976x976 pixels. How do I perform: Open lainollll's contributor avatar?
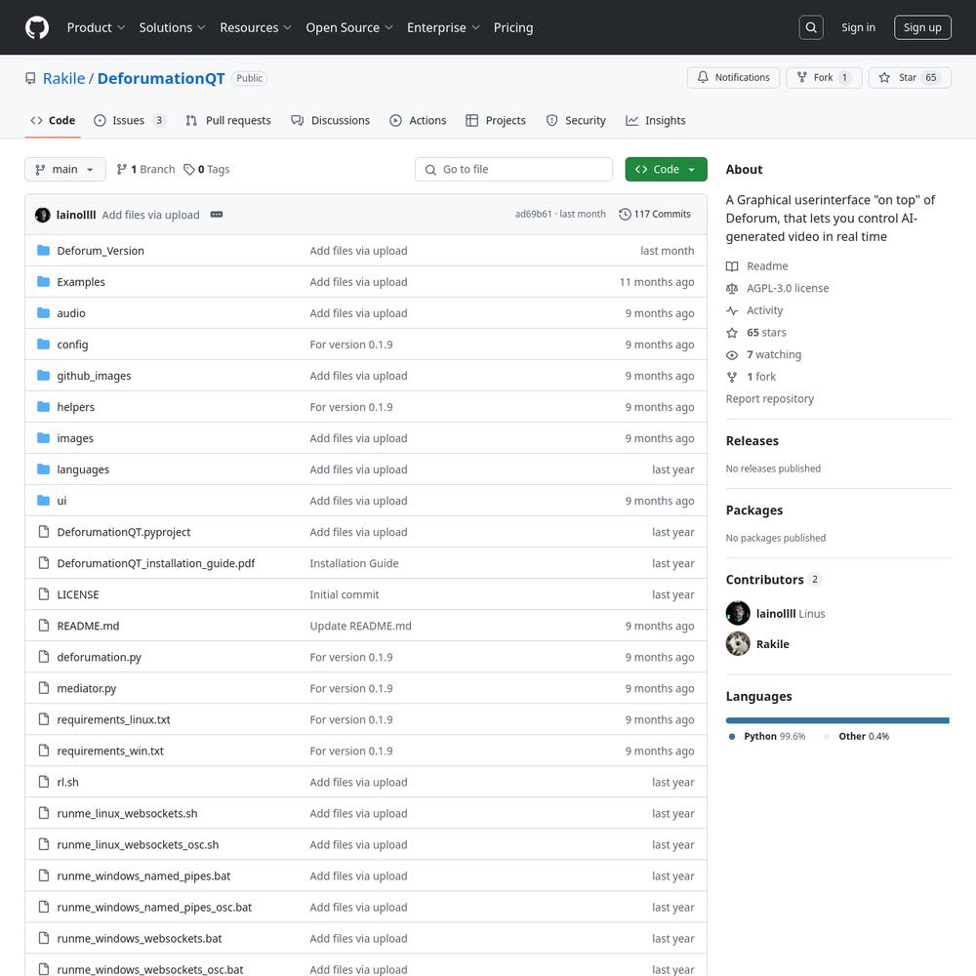[738, 613]
